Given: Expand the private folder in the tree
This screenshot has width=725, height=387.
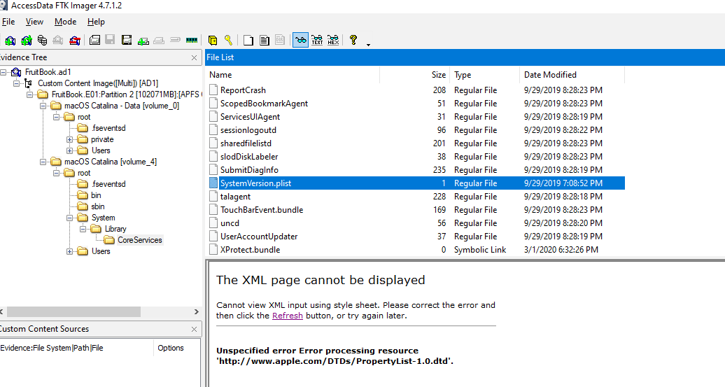Looking at the screenshot, I should pos(70,139).
